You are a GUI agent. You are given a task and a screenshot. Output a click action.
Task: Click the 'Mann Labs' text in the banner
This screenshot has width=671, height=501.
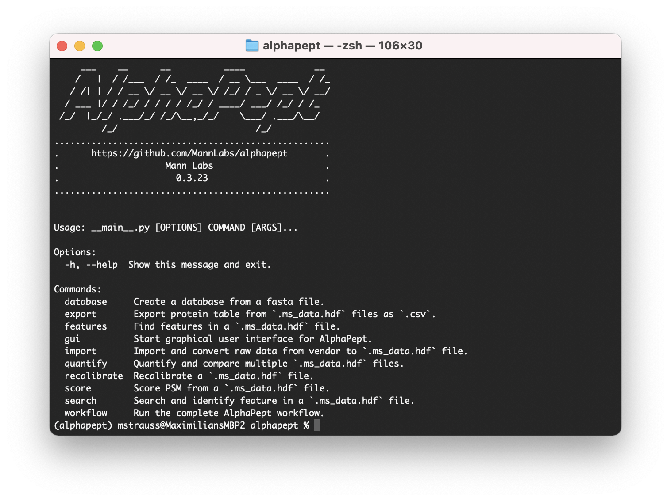pos(189,166)
